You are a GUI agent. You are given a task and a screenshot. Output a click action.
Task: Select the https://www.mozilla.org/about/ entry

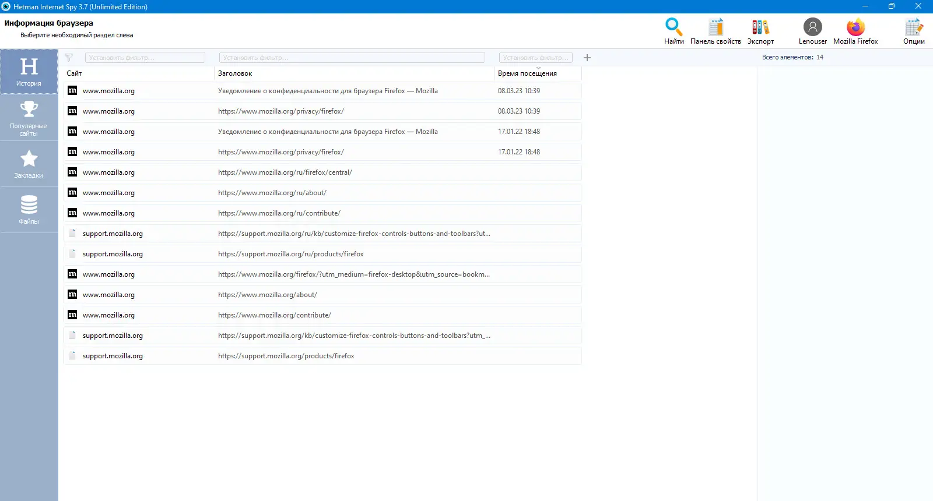(x=268, y=295)
